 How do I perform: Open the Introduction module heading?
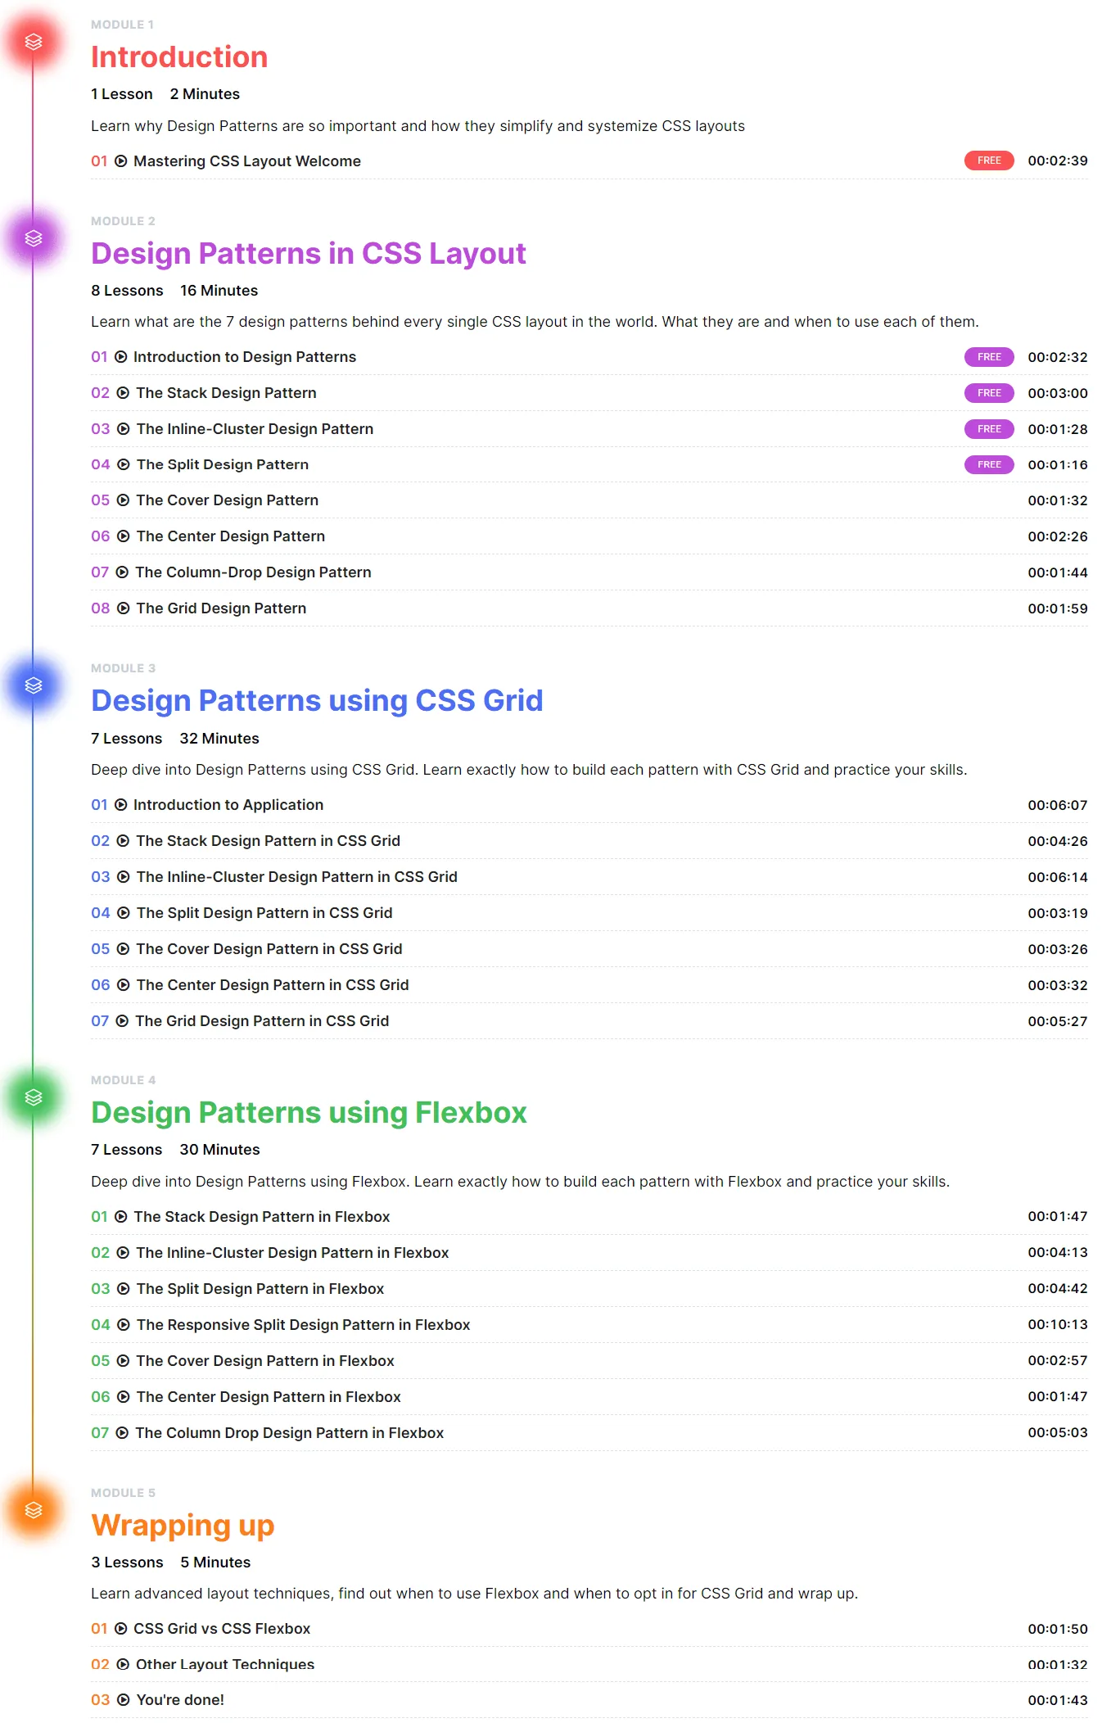pos(179,57)
